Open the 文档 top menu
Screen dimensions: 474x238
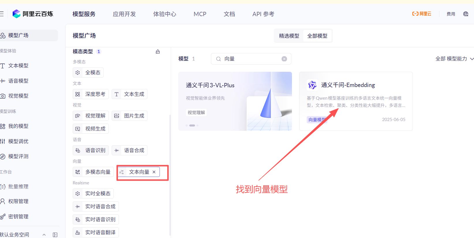[229, 14]
